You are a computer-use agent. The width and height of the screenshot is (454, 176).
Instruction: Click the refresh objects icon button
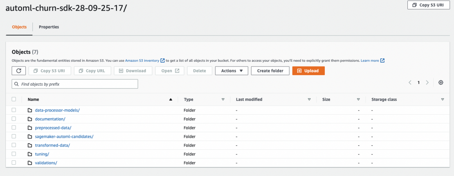click(19, 71)
